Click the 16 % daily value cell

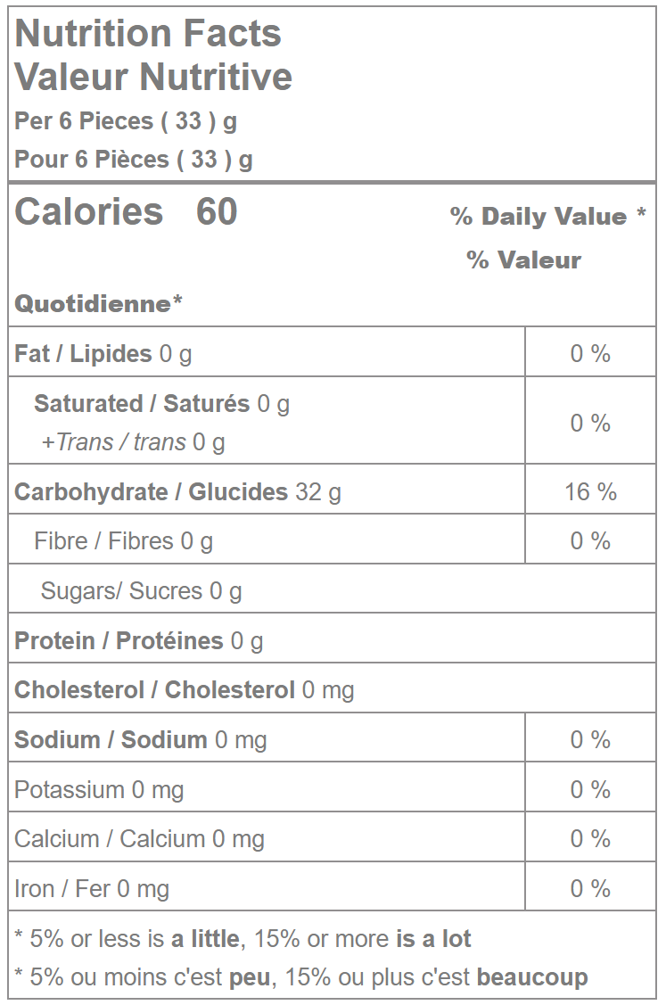590,491
